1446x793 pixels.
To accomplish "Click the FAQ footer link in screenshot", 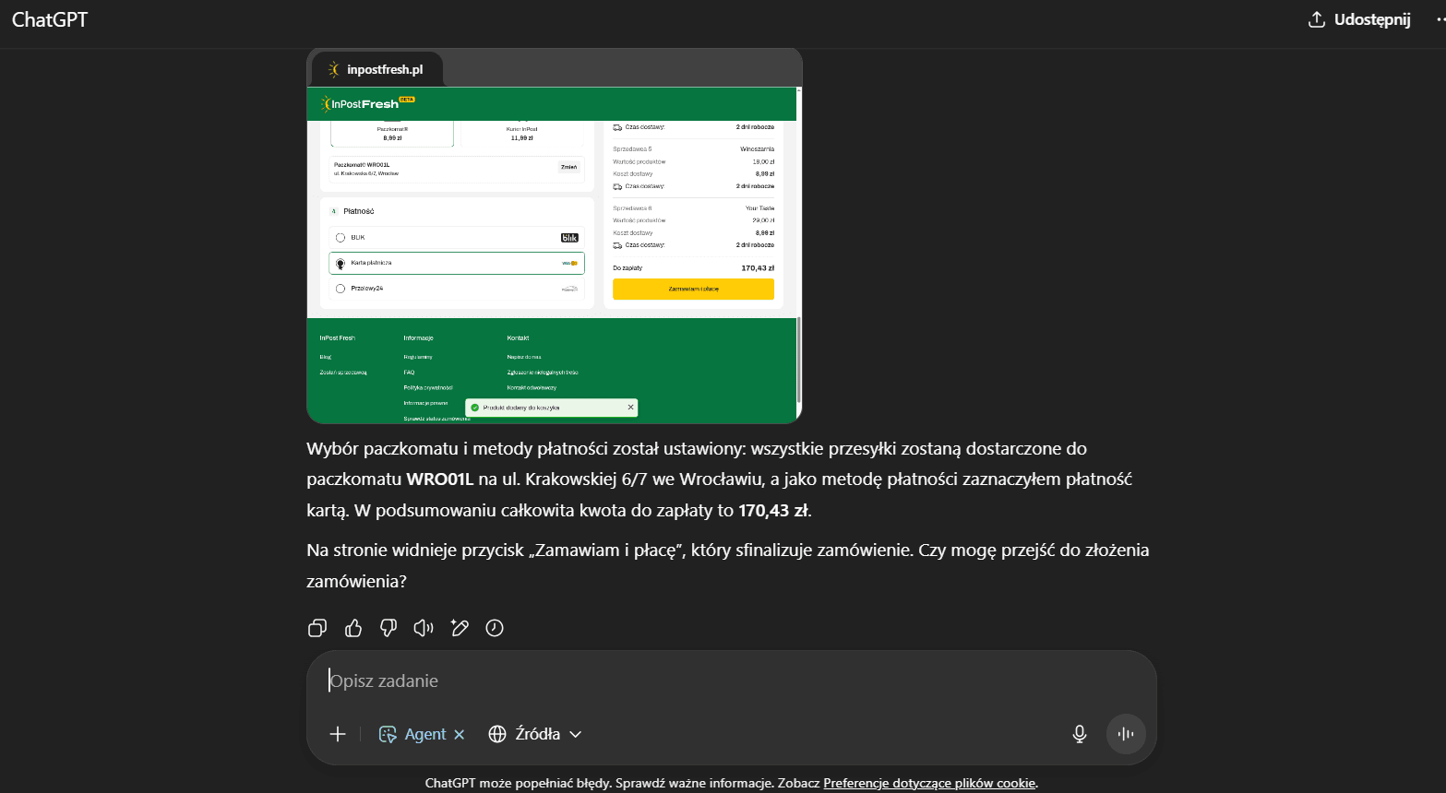I will 409,373.
